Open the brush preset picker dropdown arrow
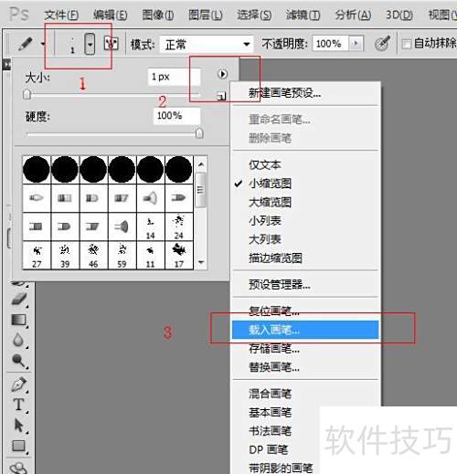This screenshot has height=474, width=457. point(90,45)
